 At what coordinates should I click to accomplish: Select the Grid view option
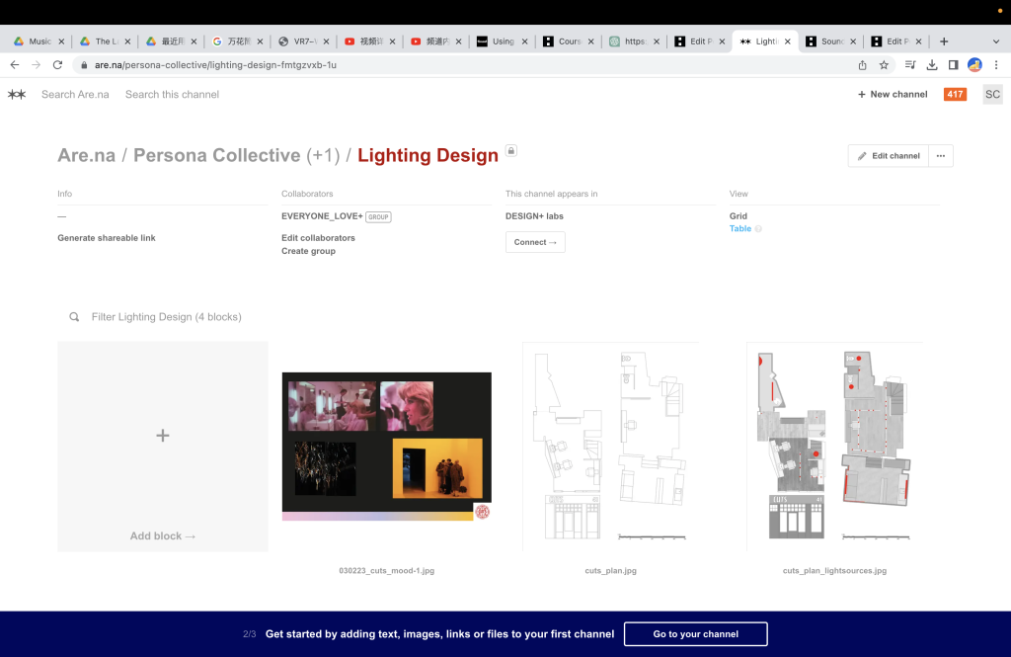coord(739,216)
